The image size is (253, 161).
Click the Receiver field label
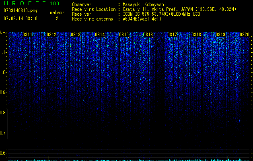point(82,14)
